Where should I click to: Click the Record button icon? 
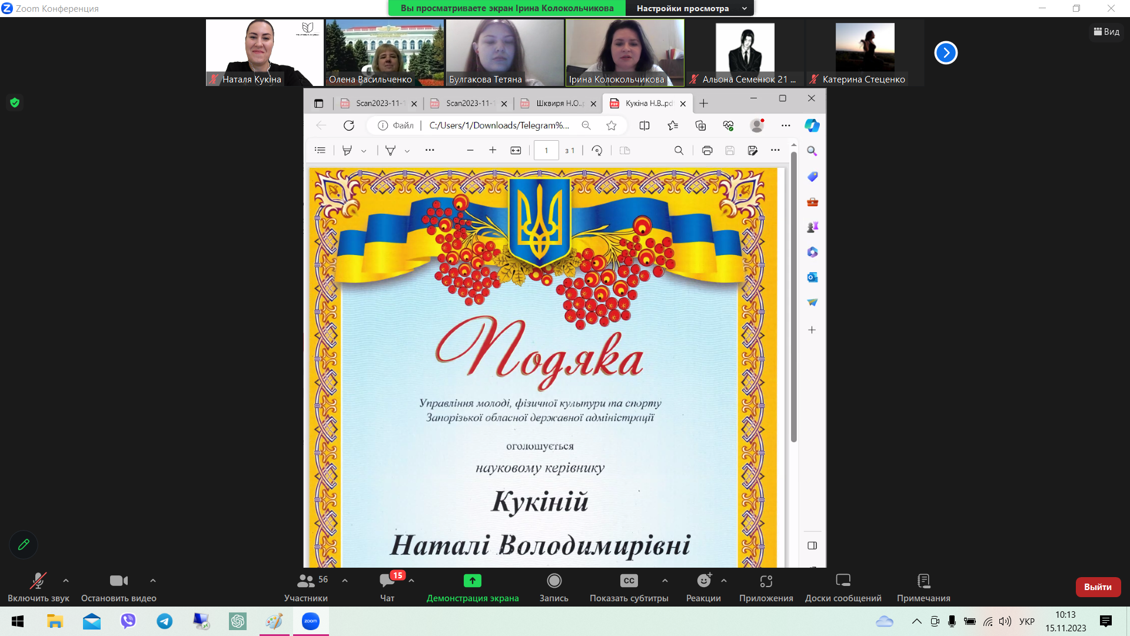click(554, 581)
